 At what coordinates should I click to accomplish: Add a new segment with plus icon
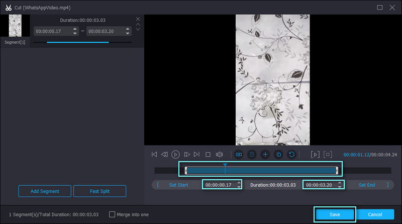265,155
